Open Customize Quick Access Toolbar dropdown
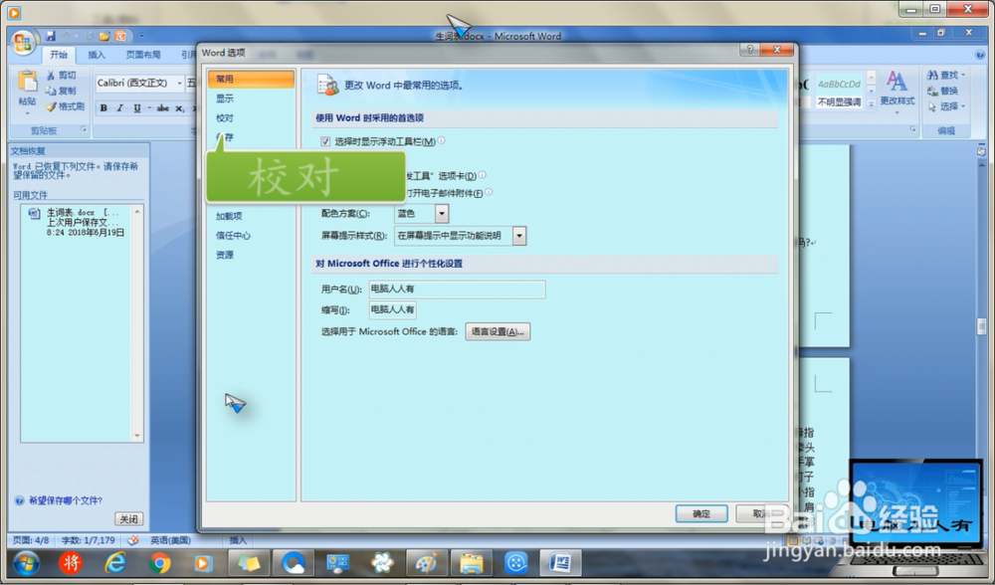Screen dimensions: 995x585 tap(141, 36)
